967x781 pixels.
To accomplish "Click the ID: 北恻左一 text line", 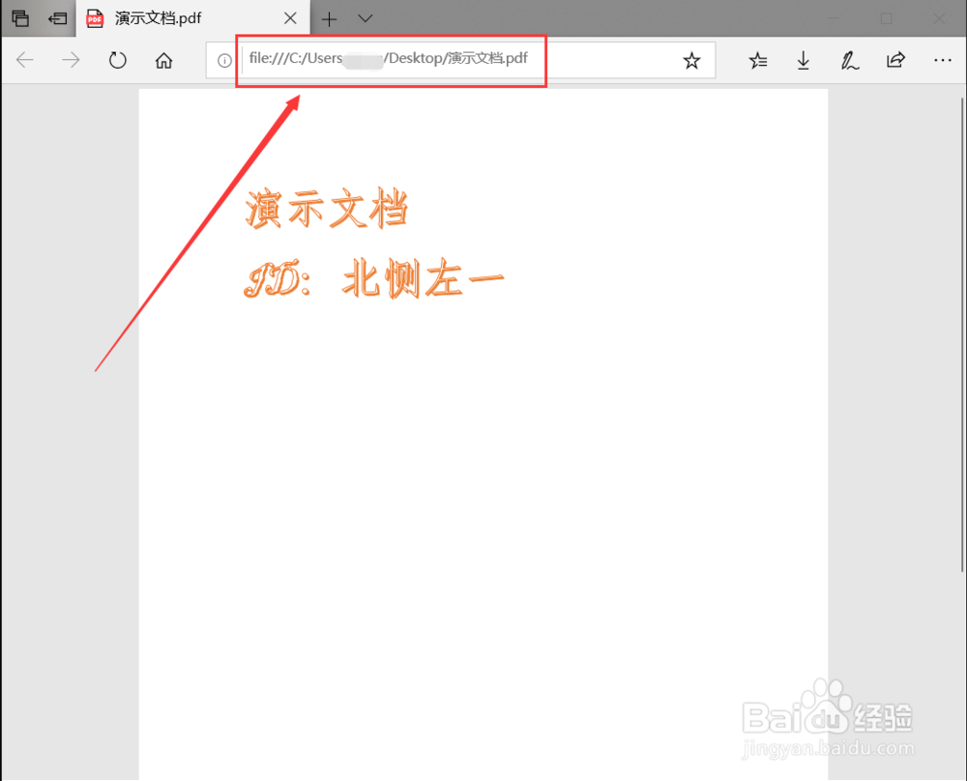I will coord(374,278).
